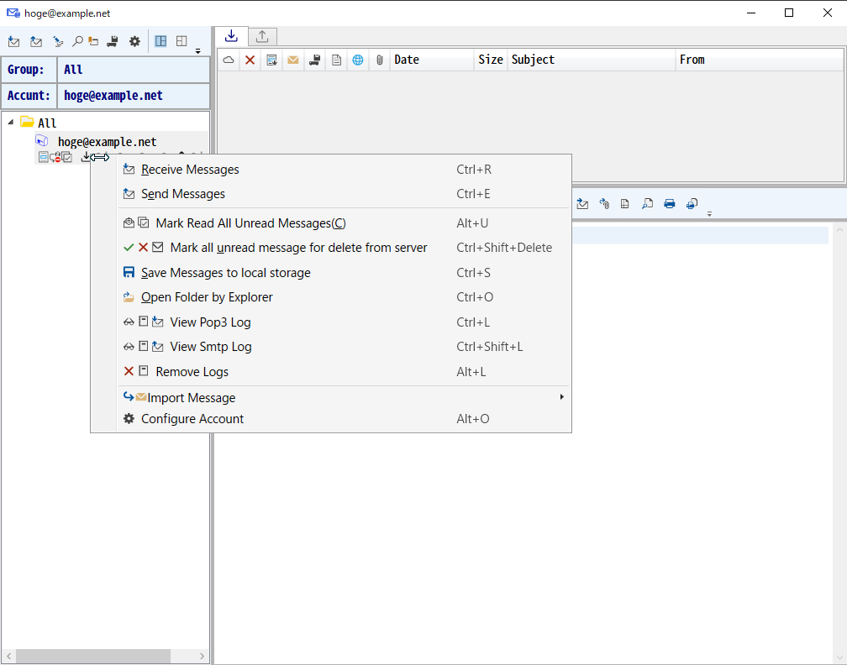Click the floppy disk column header in the message list
Image resolution: width=847 pixels, height=665 pixels.
[x=314, y=60]
